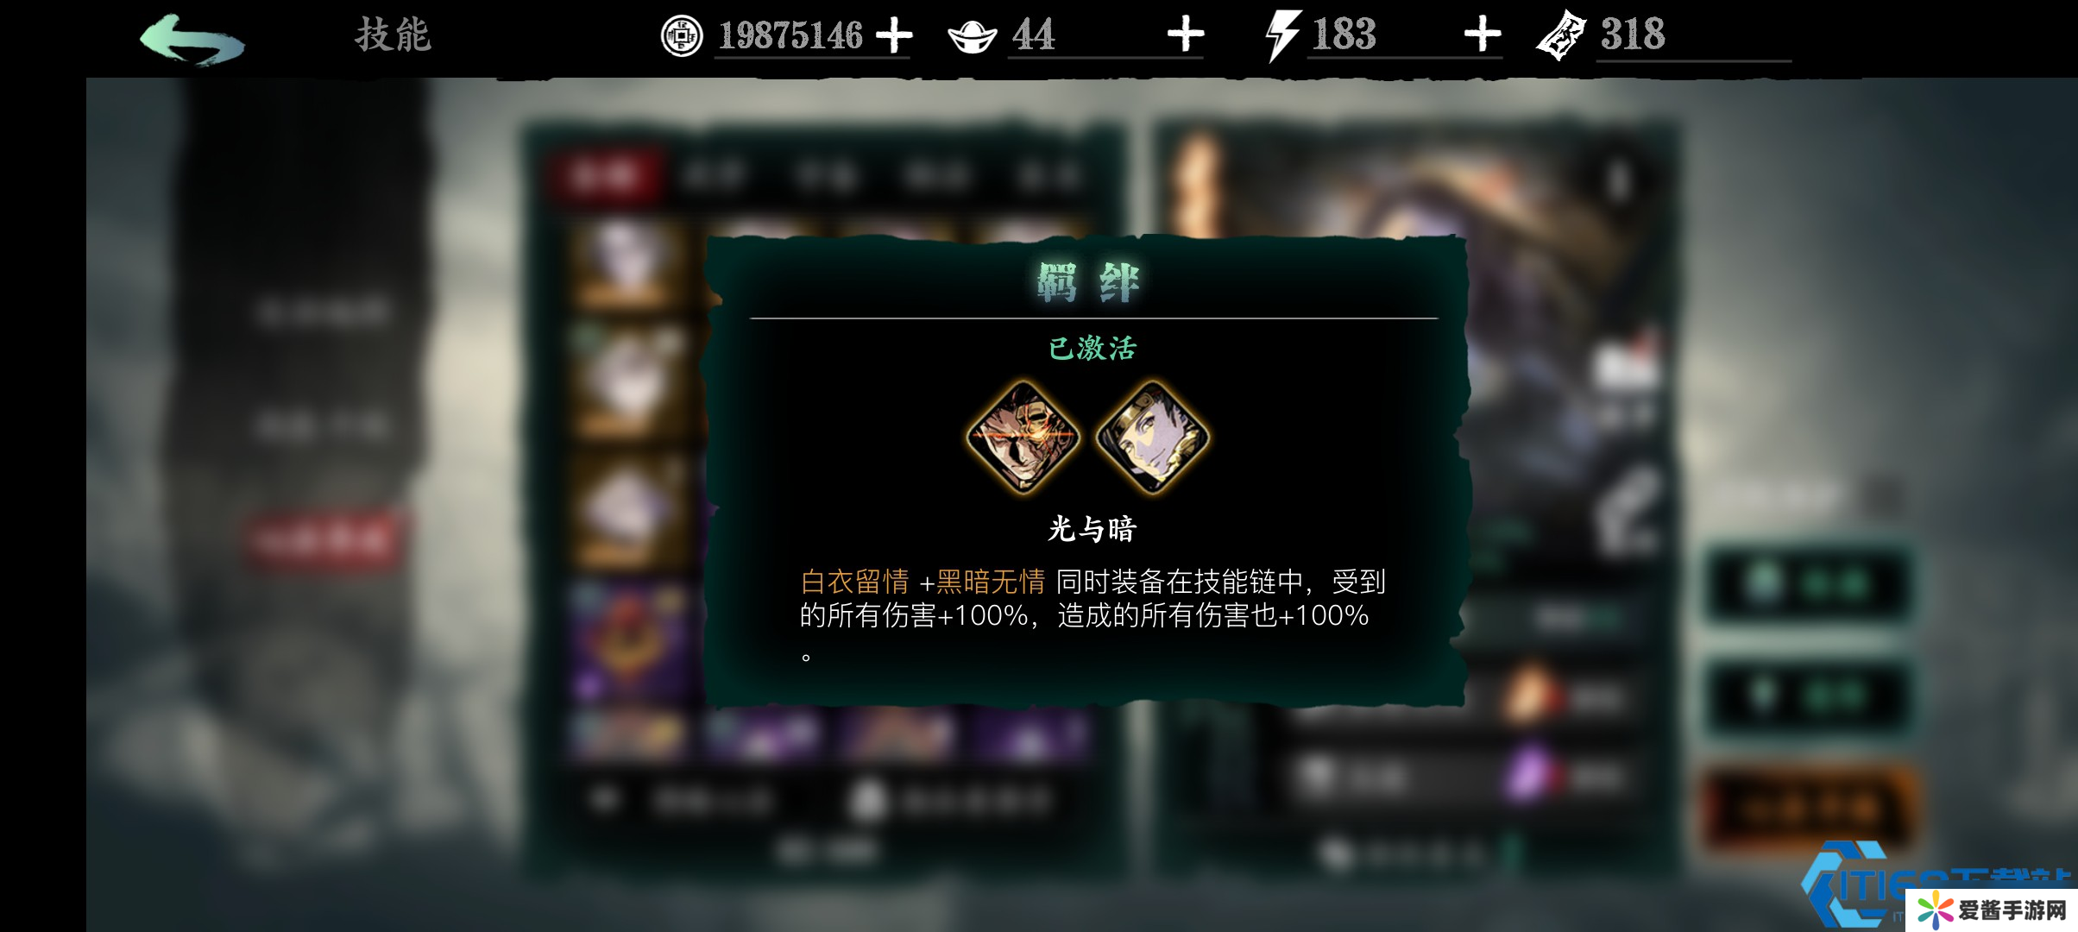Tap the 技能 page title
Screen dimensions: 2078x932
[x=393, y=35]
